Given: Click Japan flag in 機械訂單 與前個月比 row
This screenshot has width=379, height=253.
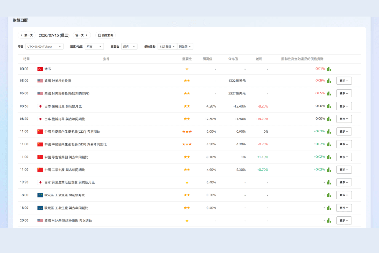Looking at the screenshot, I should pyautogui.click(x=40, y=106).
